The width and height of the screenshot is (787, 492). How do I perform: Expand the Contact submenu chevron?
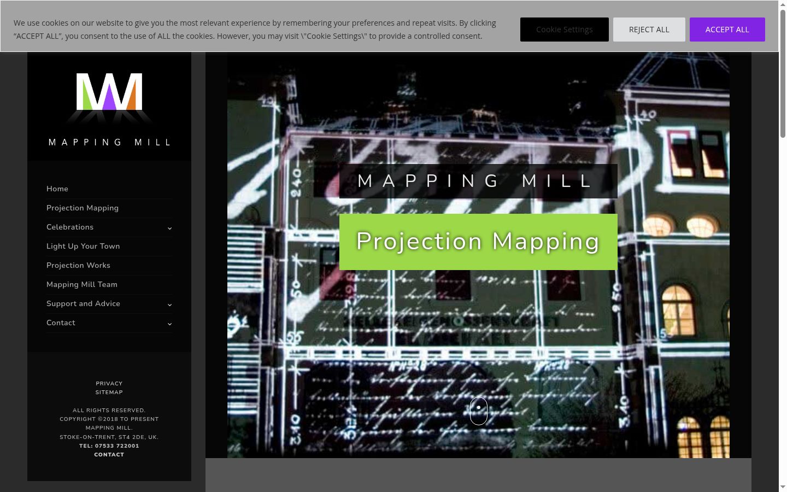(x=169, y=324)
